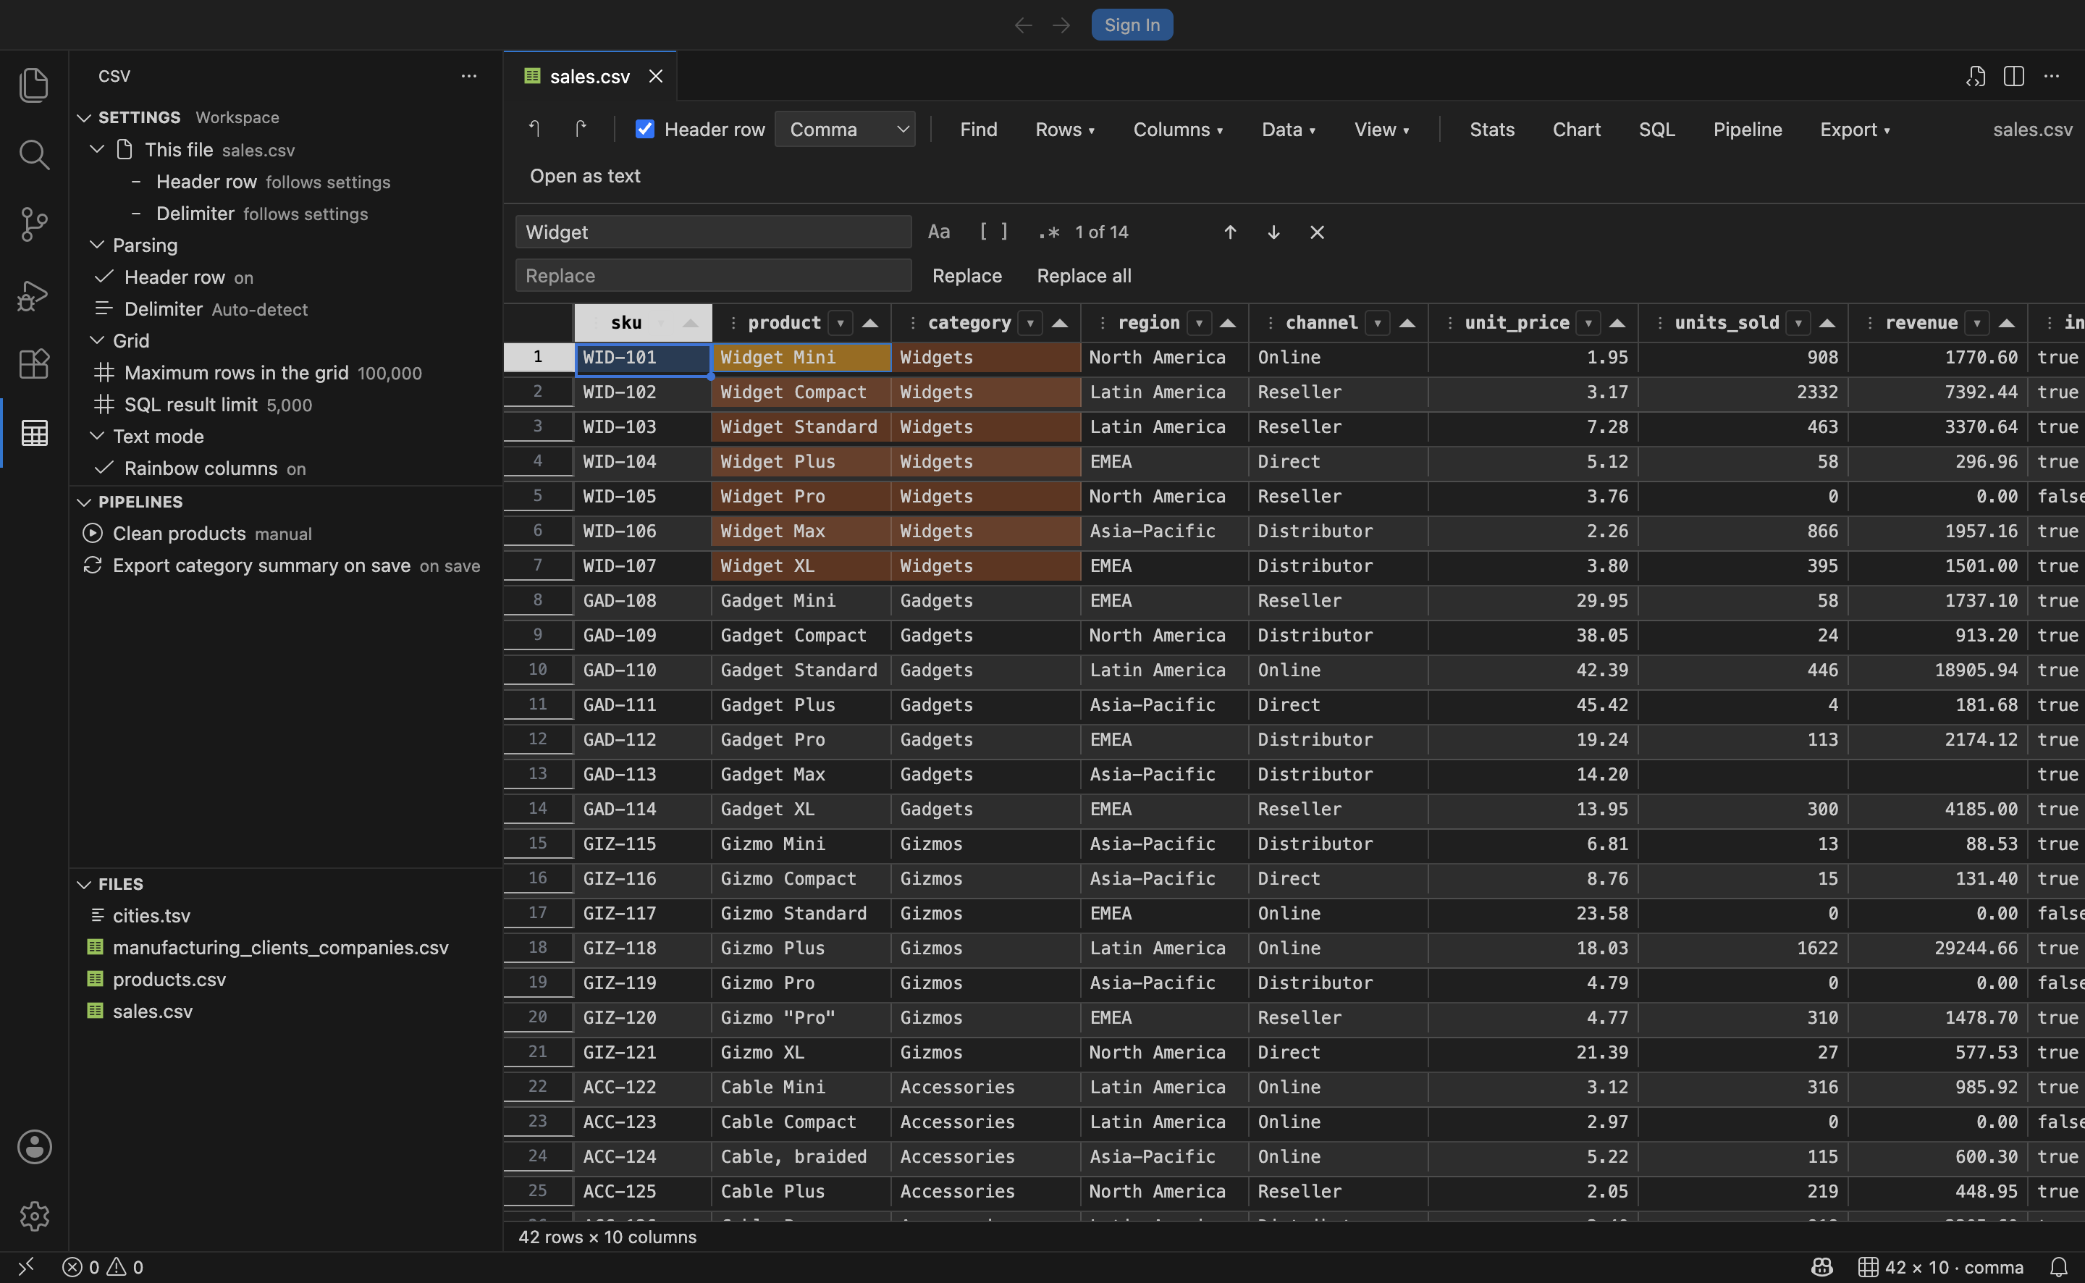Click the Pipeline button
The width and height of the screenshot is (2085, 1283).
[x=1748, y=129]
